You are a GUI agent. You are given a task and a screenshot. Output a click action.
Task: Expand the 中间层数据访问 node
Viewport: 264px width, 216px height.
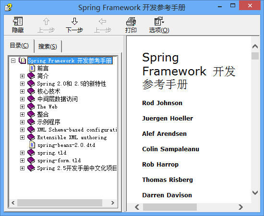[x=22, y=99]
